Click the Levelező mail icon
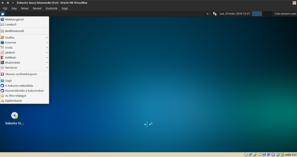297x157 pixels. (x=2, y=25)
